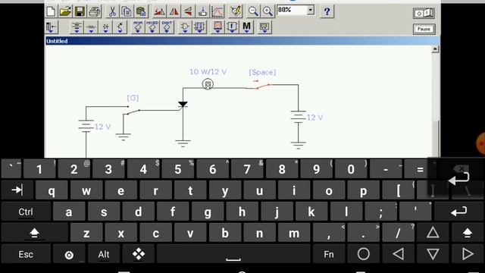The height and width of the screenshot is (273, 485).
Task: Open the Logic Gates parts bin
Action: pos(185,27)
